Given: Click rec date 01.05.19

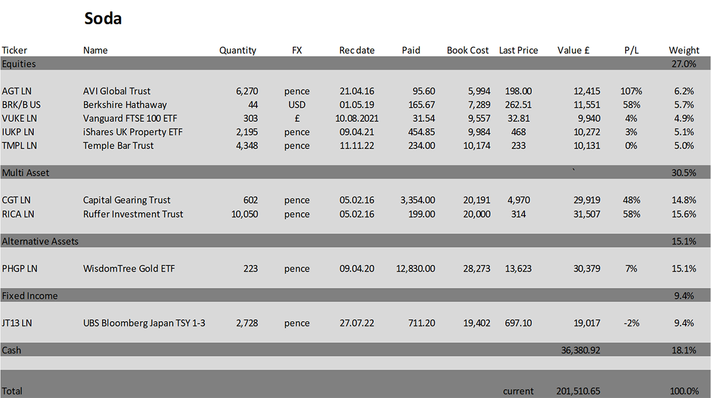Looking at the screenshot, I should point(357,105).
